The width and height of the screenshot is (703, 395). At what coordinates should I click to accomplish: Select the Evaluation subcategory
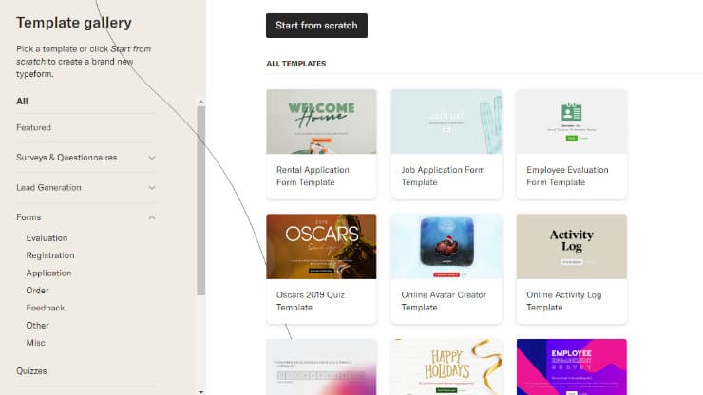(x=47, y=238)
